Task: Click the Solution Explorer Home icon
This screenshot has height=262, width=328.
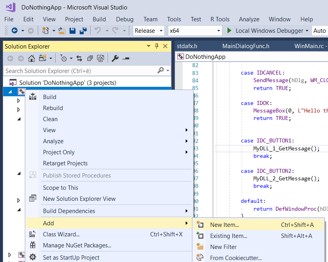Action: click(32, 58)
